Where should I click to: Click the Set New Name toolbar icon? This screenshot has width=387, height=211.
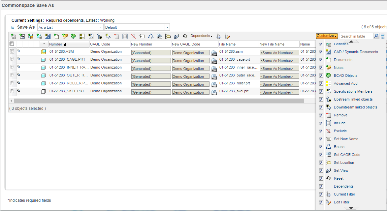coord(142,36)
